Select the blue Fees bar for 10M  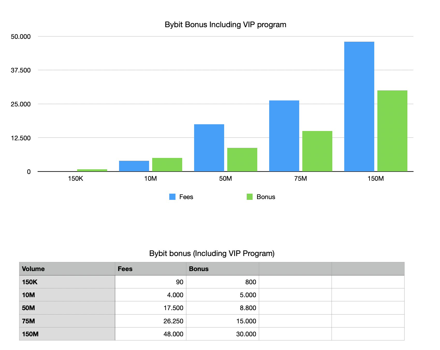coord(134,166)
